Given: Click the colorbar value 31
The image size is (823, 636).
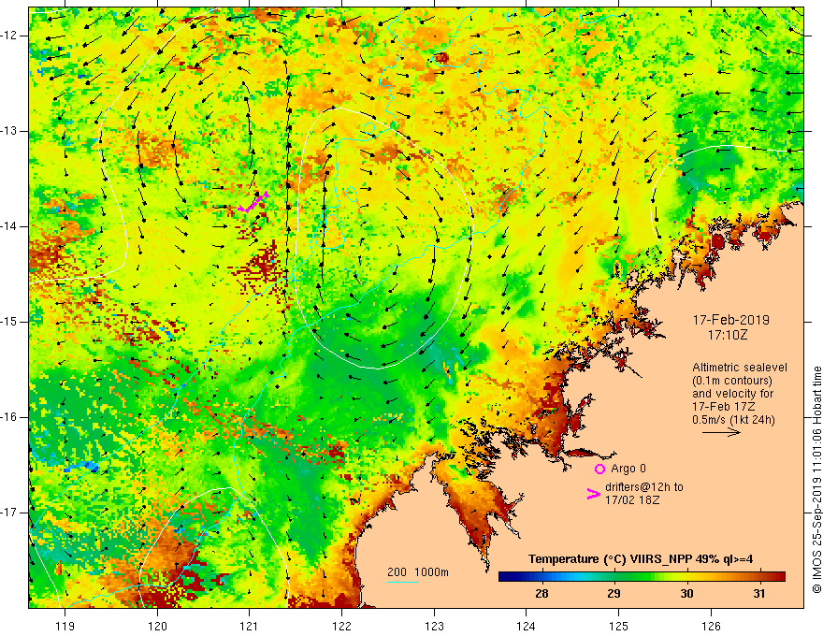Looking at the screenshot, I should tap(759, 594).
